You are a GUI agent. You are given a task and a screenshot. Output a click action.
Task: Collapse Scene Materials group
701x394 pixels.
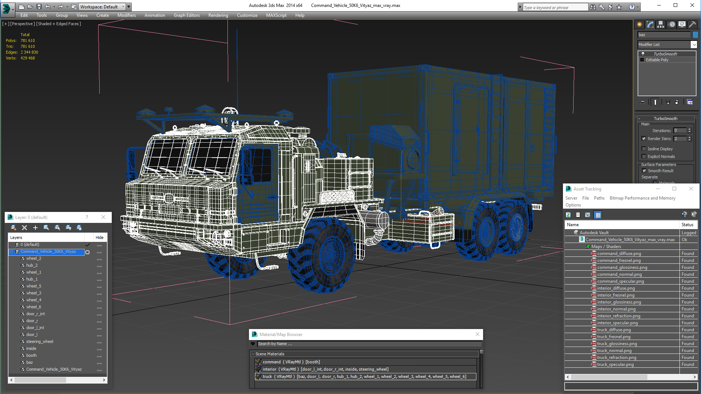tap(253, 354)
